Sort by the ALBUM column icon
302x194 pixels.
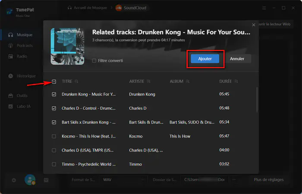click(x=188, y=81)
